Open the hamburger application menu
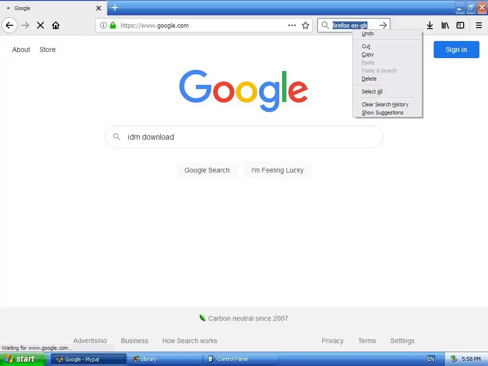 (x=478, y=25)
